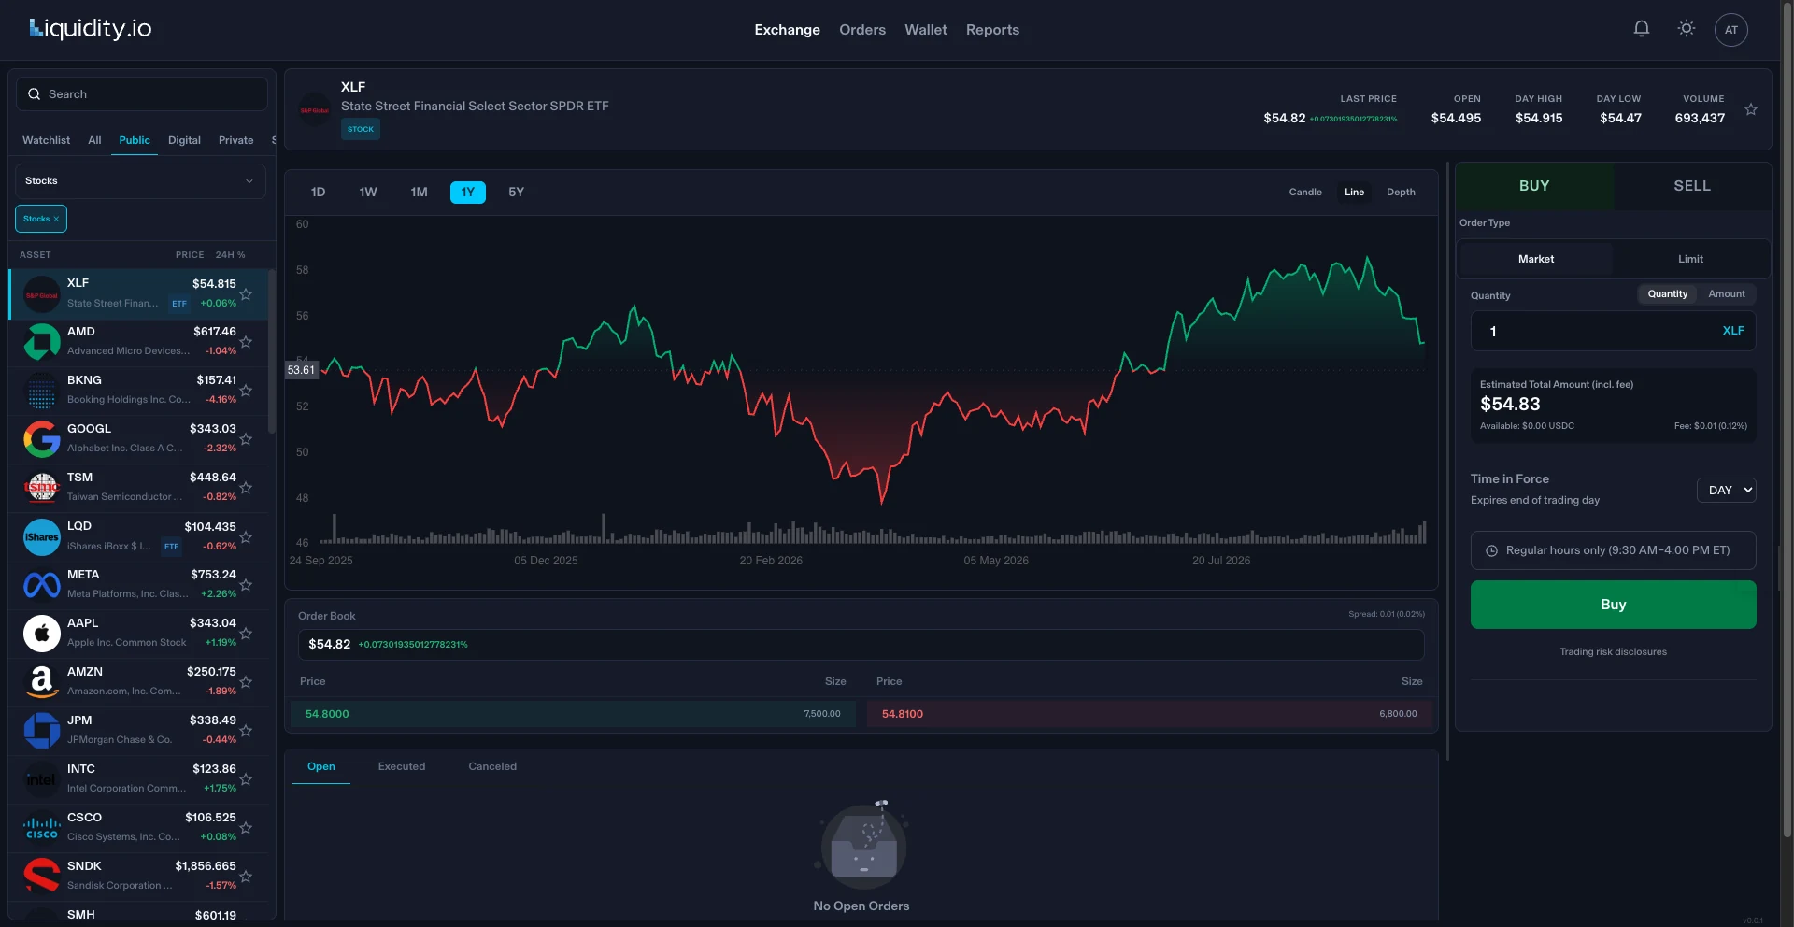Star TSM in the asset list
Image resolution: width=1794 pixels, height=927 pixels.
[x=246, y=488]
